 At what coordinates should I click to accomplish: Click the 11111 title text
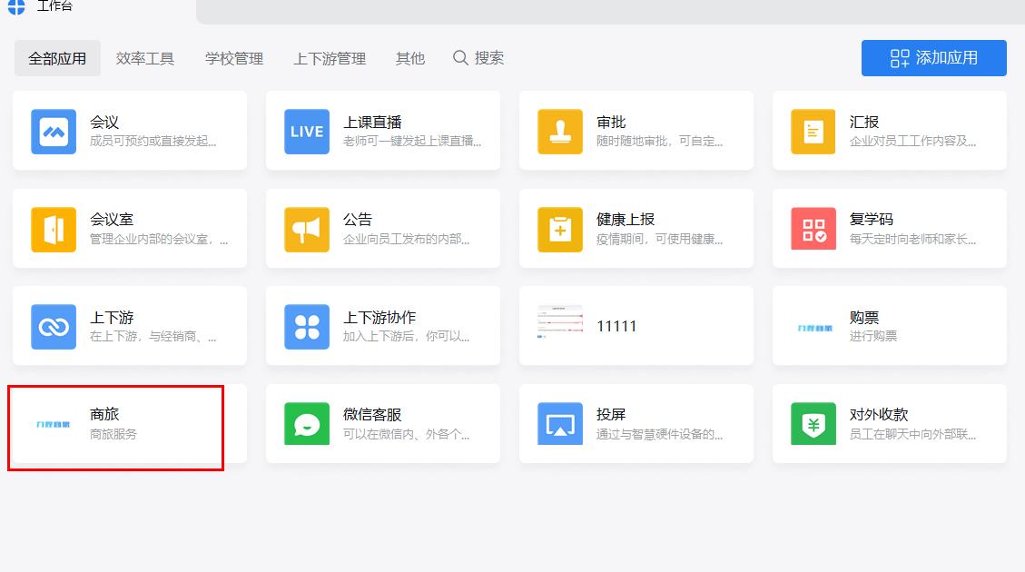[616, 326]
